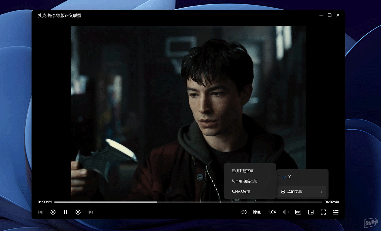Image resolution: width=381 pixels, height=231 pixels.
Task: Switch to picture-in-picture mode
Action: pyautogui.click(x=311, y=212)
